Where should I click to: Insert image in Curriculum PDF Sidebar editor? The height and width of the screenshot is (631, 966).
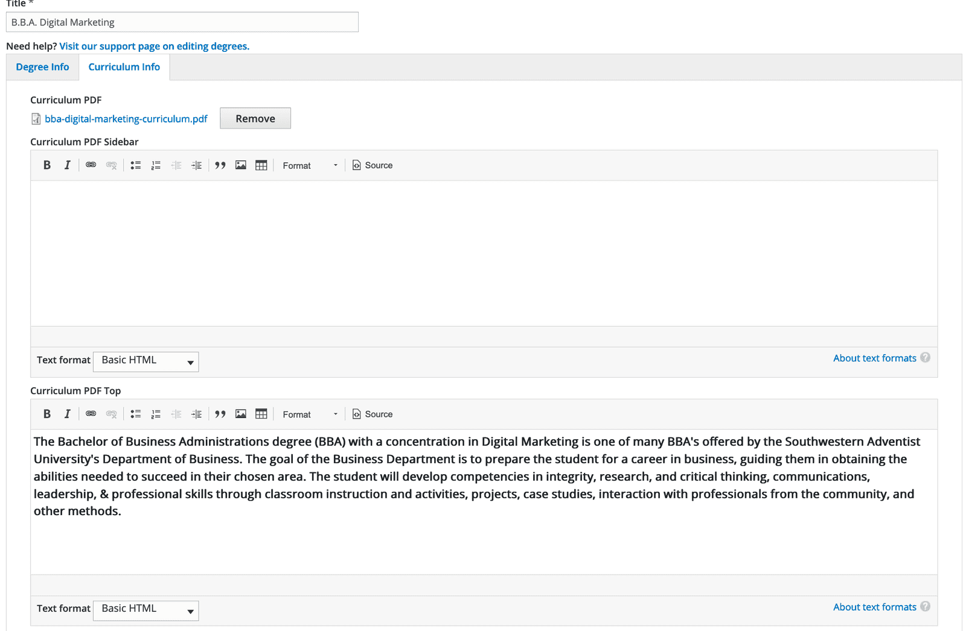pyautogui.click(x=241, y=165)
